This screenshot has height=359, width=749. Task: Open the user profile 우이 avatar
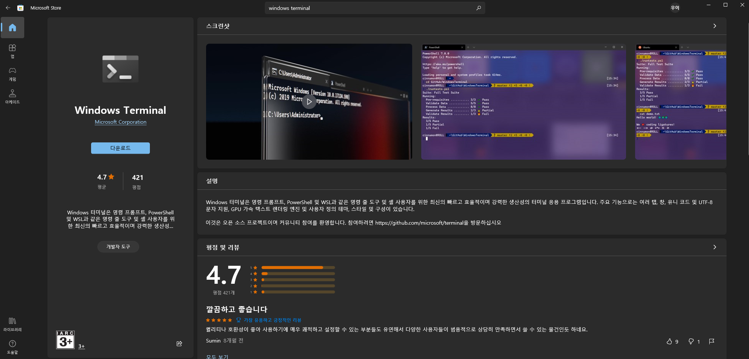pos(675,8)
